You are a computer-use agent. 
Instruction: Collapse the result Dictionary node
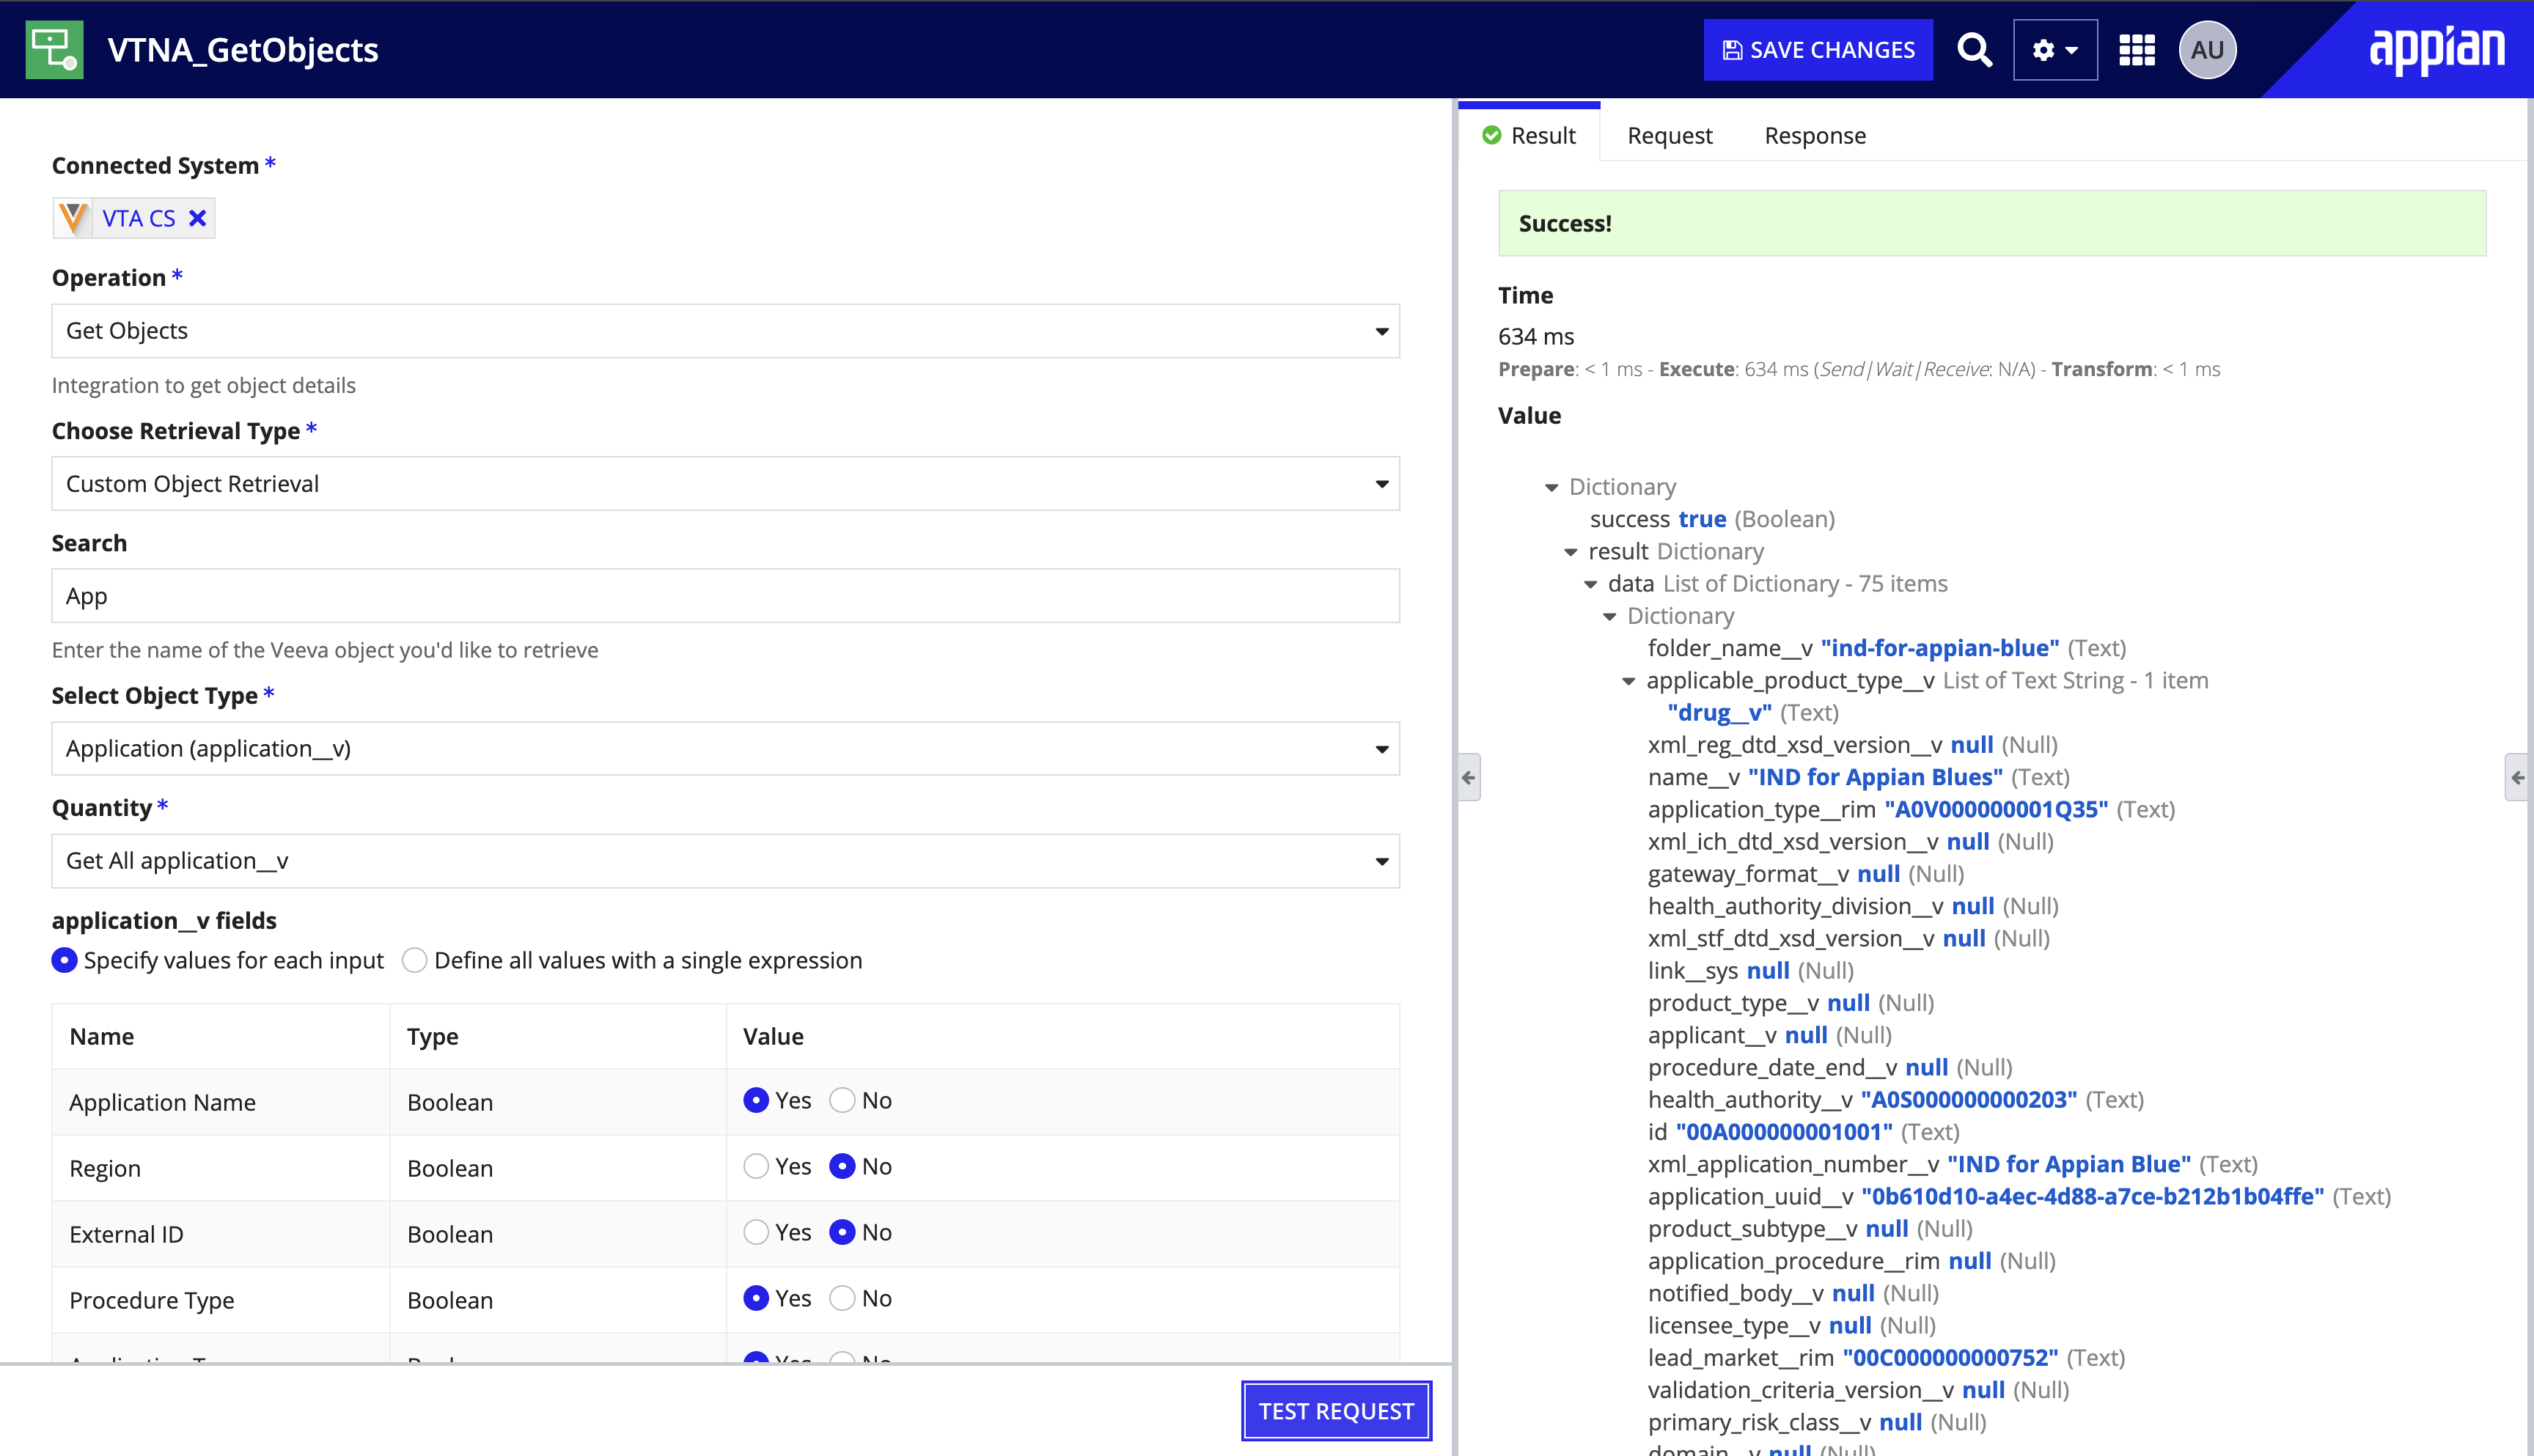(x=1571, y=552)
